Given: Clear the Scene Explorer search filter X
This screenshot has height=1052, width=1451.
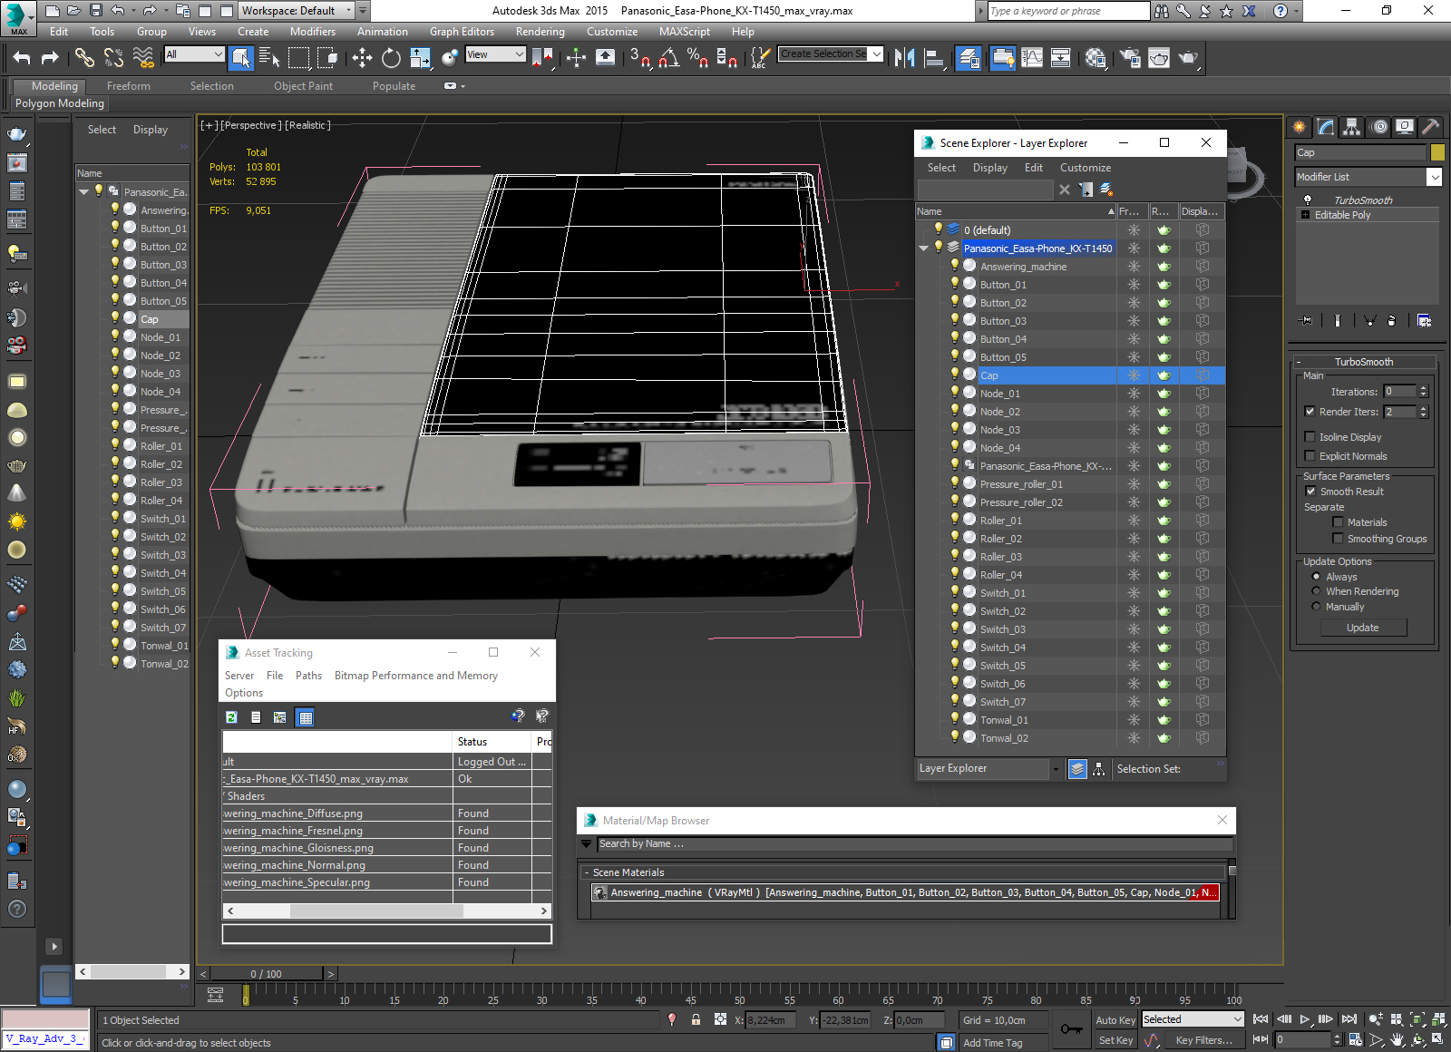Looking at the screenshot, I should tap(1064, 190).
